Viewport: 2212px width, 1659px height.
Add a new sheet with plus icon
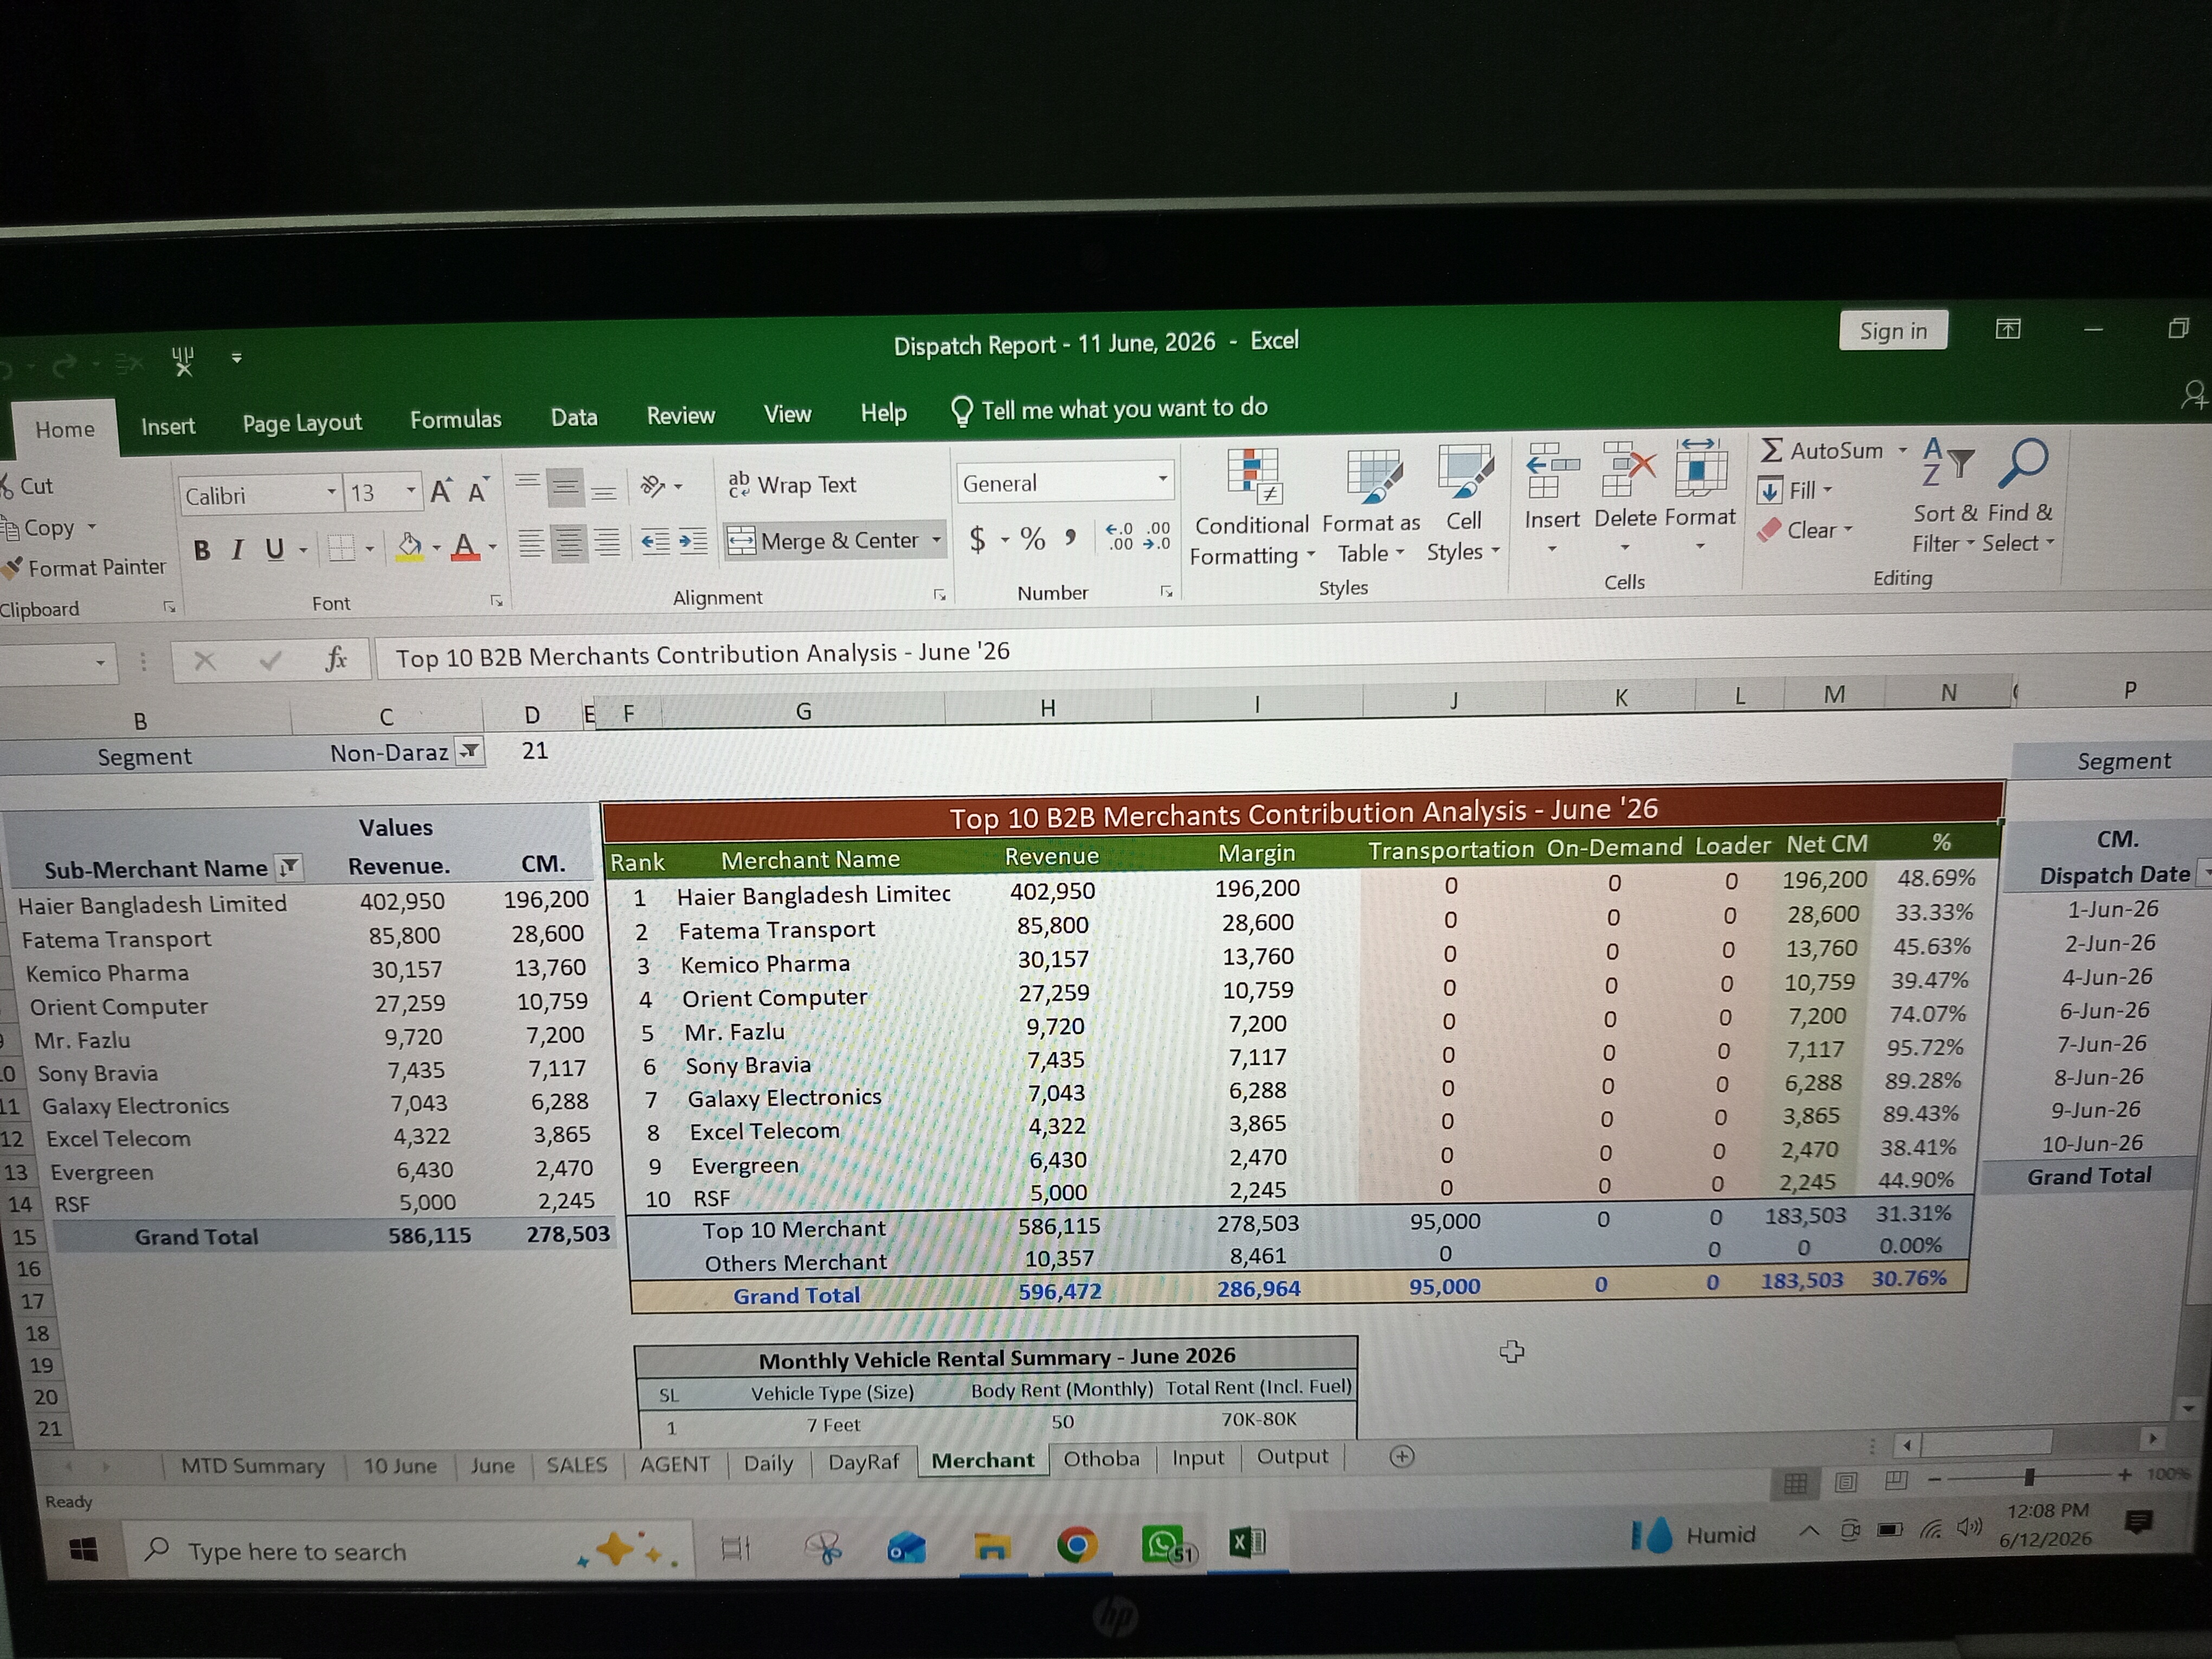[1402, 1456]
